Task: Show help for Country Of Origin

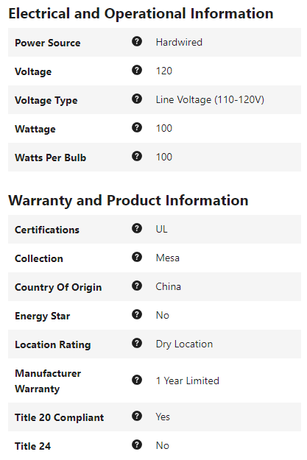Action: click(137, 286)
